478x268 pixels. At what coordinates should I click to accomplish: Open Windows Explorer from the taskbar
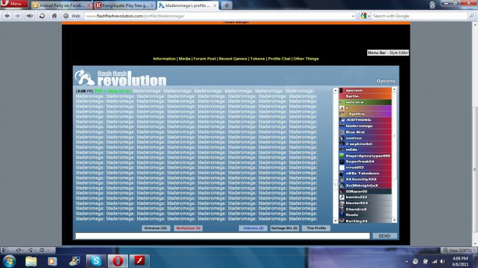pos(31,261)
